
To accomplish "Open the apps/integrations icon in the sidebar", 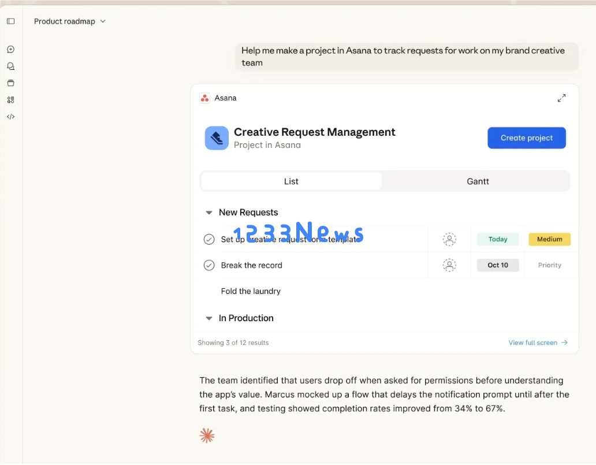I will coord(10,99).
